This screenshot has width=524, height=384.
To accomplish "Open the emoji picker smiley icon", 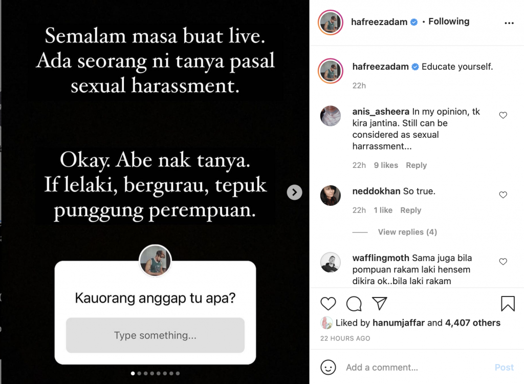I will [x=328, y=367].
